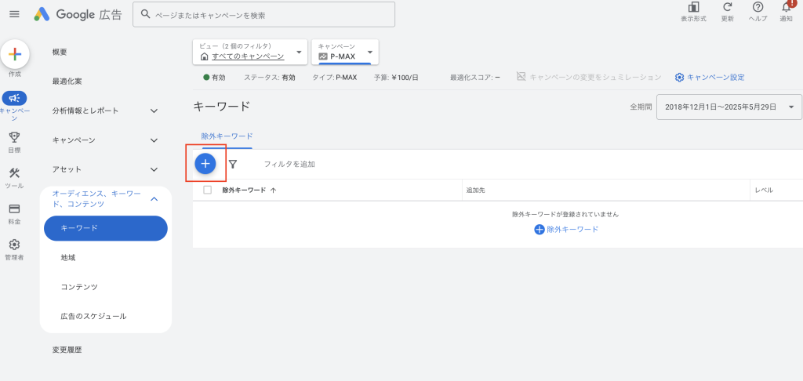Click the Create plus button in sidebar

point(14,54)
